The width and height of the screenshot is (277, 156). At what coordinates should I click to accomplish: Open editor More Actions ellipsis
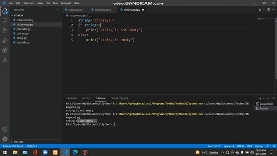[274, 10]
